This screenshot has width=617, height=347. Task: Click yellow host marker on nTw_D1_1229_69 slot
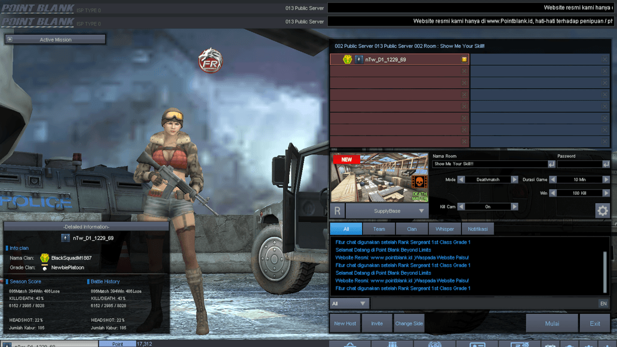pyautogui.click(x=464, y=59)
